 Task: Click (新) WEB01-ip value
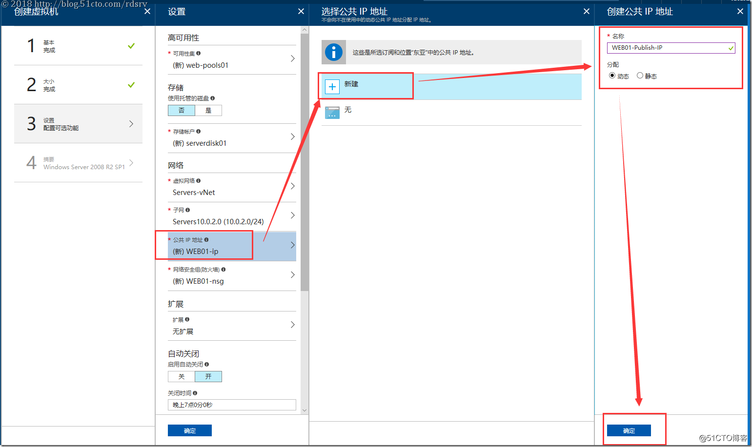click(x=196, y=252)
